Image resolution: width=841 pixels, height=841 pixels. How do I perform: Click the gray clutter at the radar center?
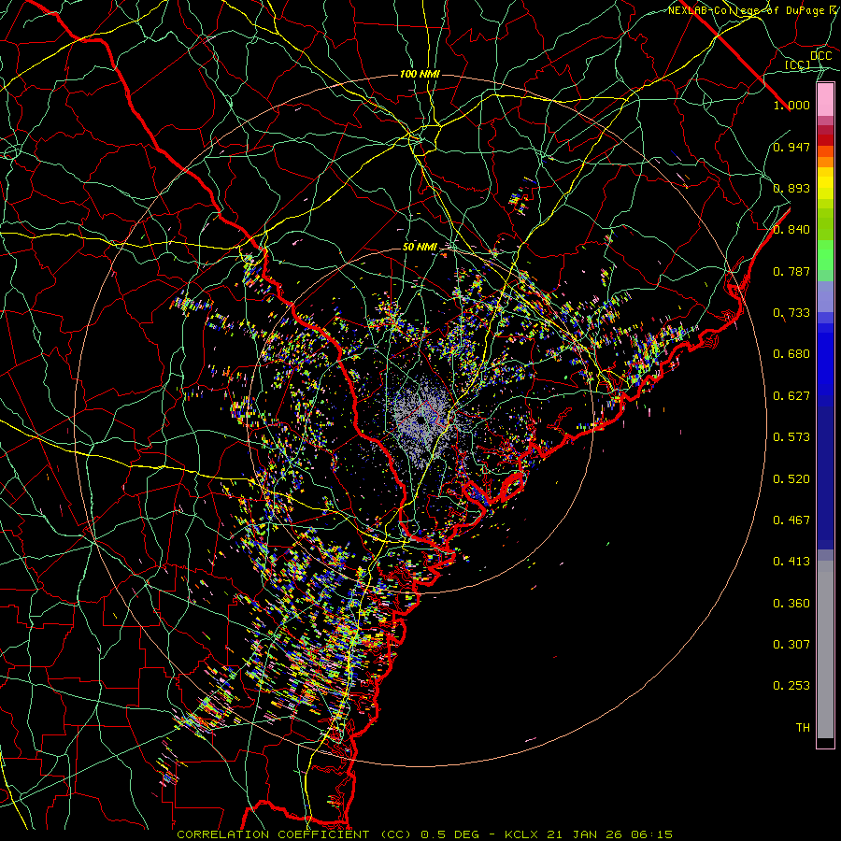click(423, 421)
